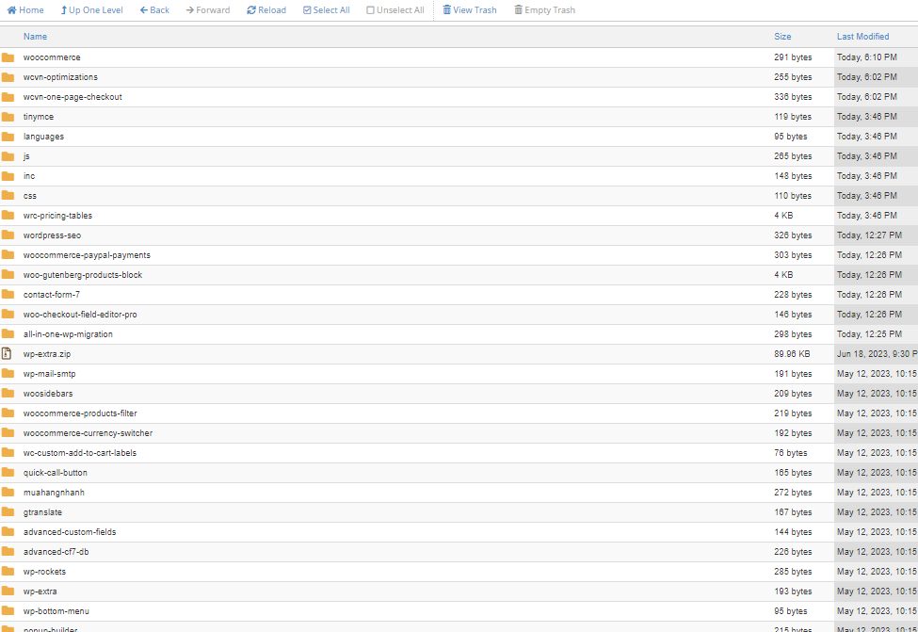Click the wp-extra.zip file name
Screen dimensions: 918x632
point(47,354)
